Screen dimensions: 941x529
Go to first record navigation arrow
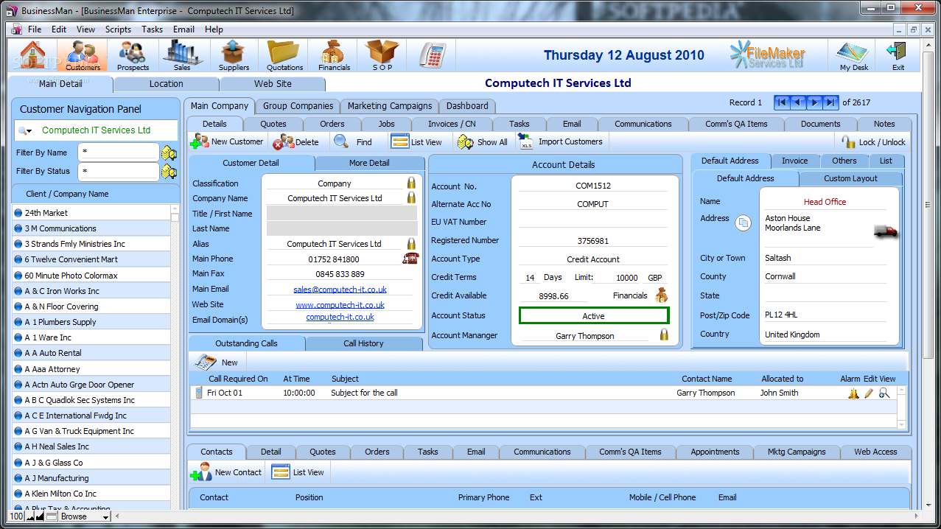pyautogui.click(x=782, y=102)
